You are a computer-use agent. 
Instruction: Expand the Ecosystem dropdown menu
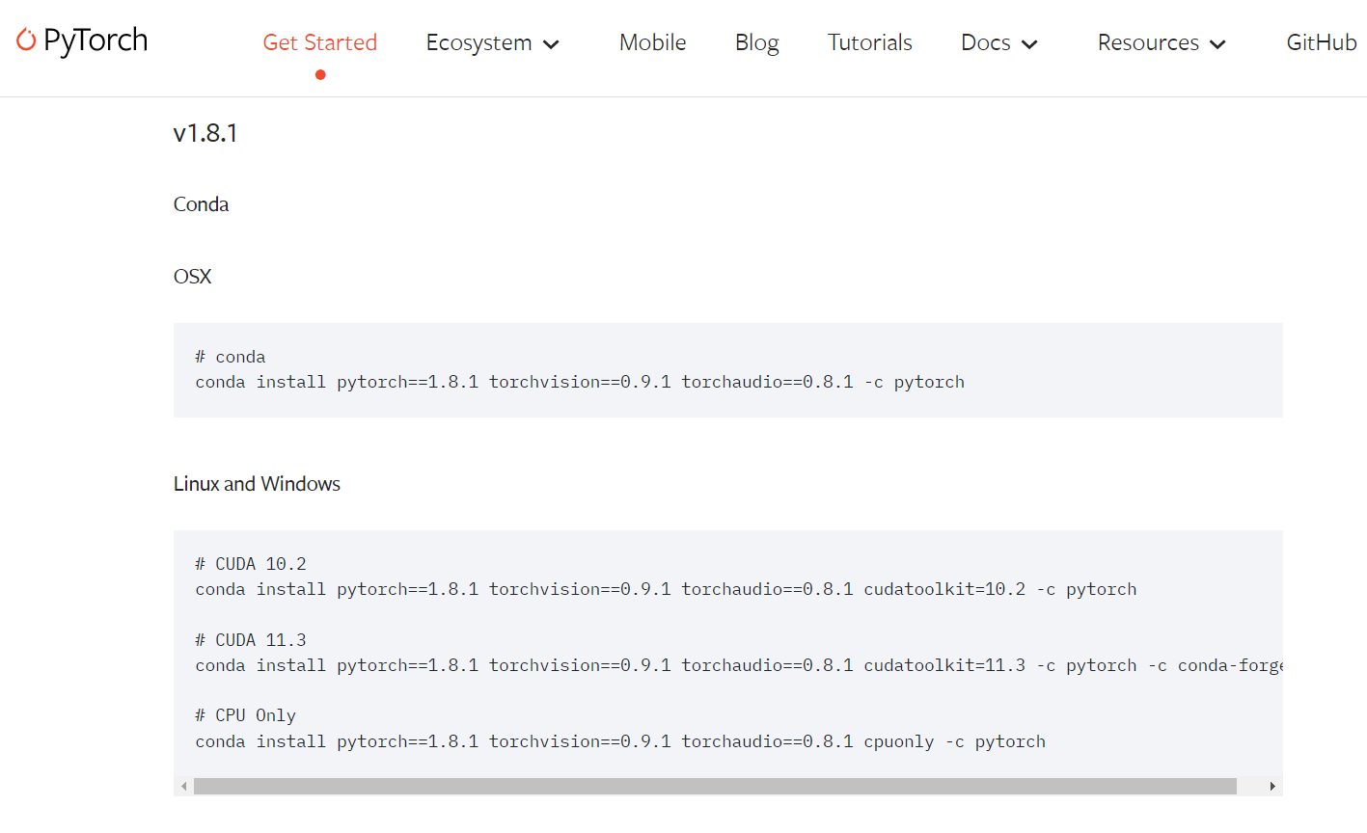coord(493,43)
